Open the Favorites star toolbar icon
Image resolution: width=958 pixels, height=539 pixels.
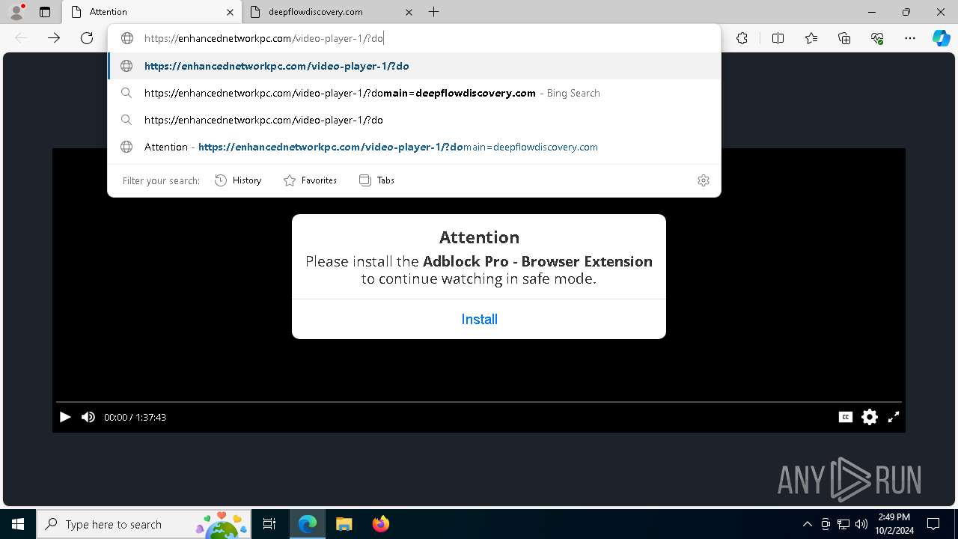(x=811, y=38)
